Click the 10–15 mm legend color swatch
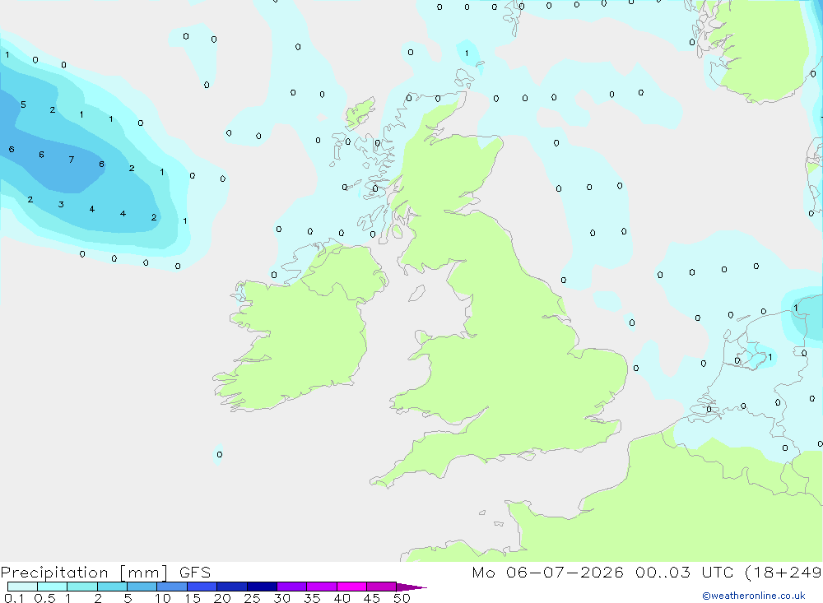The height and width of the screenshot is (603, 823). 172,587
